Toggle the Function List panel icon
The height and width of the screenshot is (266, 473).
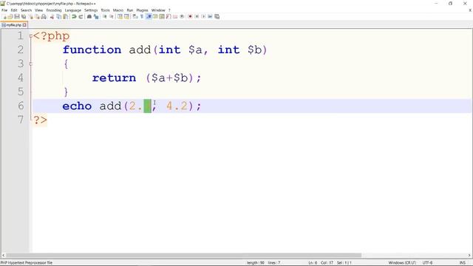click(169, 16)
